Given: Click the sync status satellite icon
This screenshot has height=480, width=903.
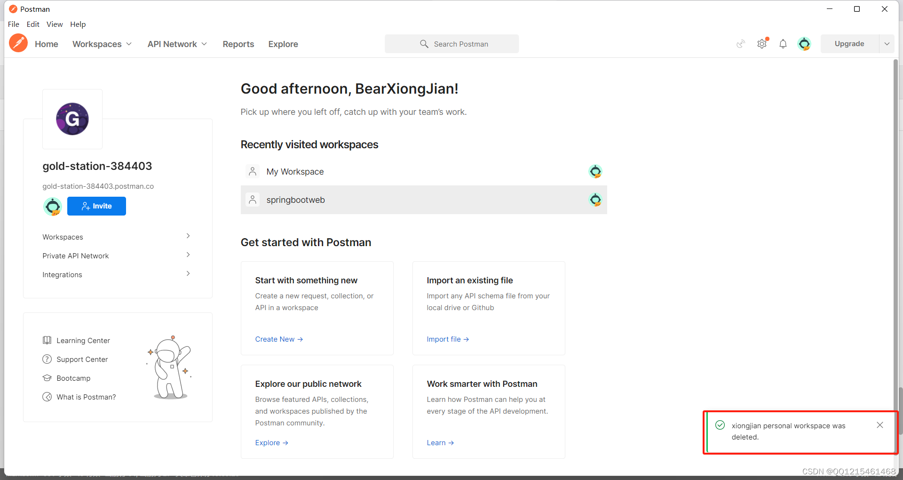Looking at the screenshot, I should (741, 44).
